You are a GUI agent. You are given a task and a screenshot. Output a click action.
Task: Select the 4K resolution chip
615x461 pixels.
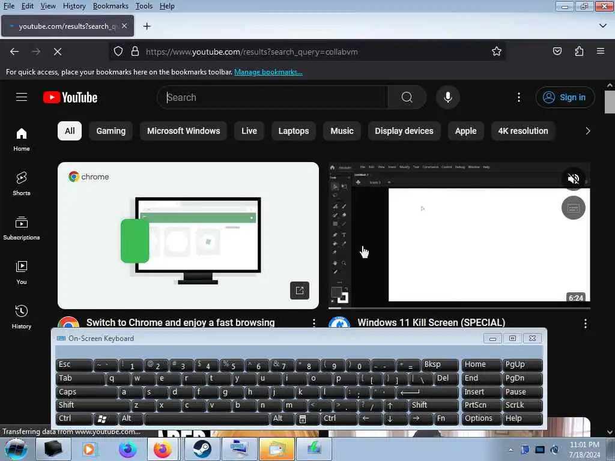pyautogui.click(x=523, y=131)
